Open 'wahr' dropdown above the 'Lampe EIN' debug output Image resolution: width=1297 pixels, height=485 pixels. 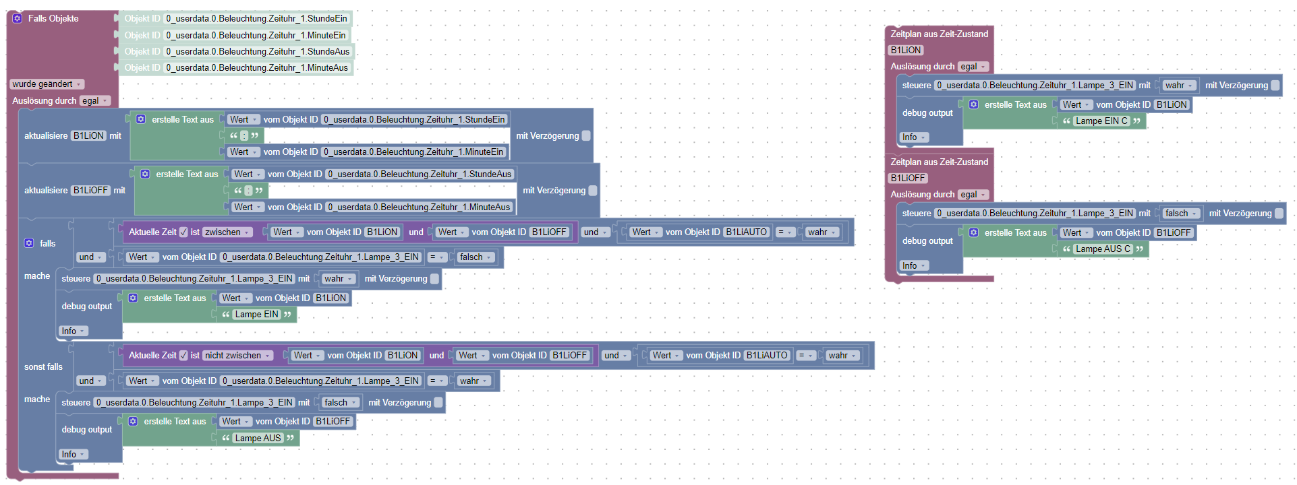click(x=339, y=278)
